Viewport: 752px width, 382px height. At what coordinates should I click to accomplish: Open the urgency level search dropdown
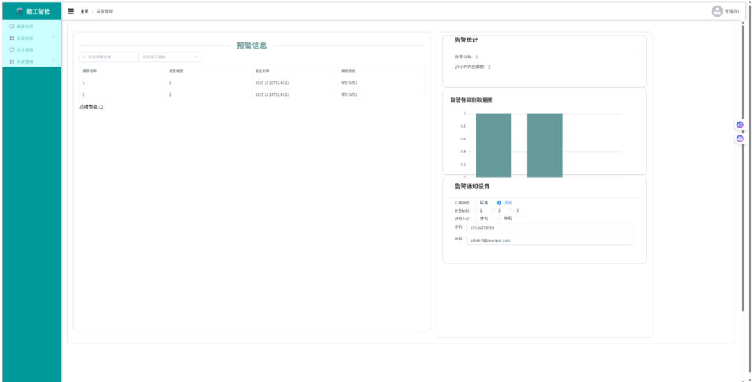coord(170,57)
